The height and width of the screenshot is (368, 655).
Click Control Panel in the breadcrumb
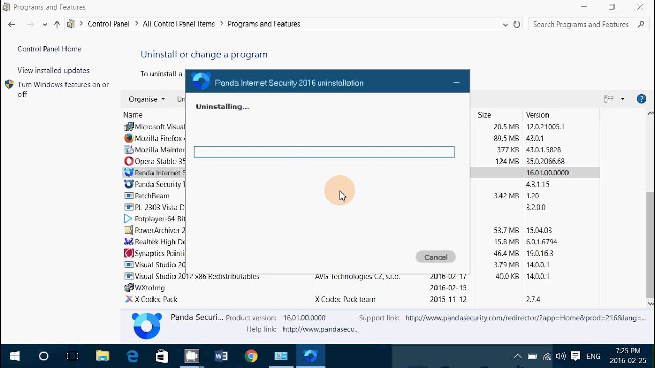pos(108,24)
